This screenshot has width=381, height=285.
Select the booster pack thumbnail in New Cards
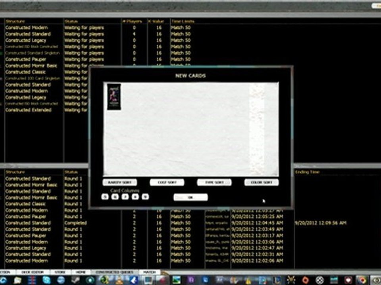tap(114, 97)
